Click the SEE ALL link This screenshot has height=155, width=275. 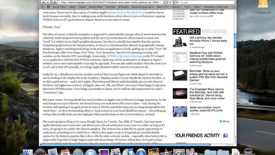point(226,121)
